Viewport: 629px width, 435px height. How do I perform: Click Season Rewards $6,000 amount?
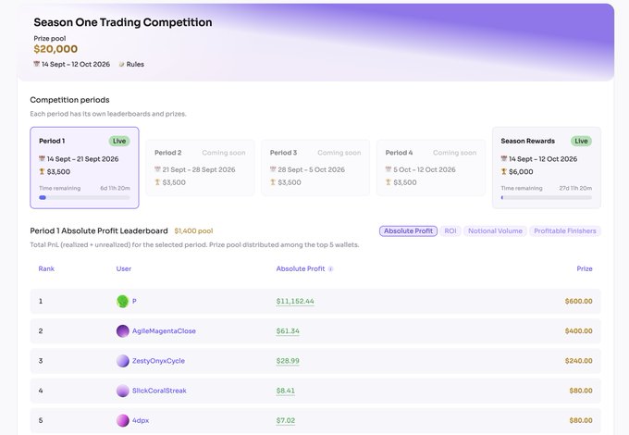click(521, 172)
